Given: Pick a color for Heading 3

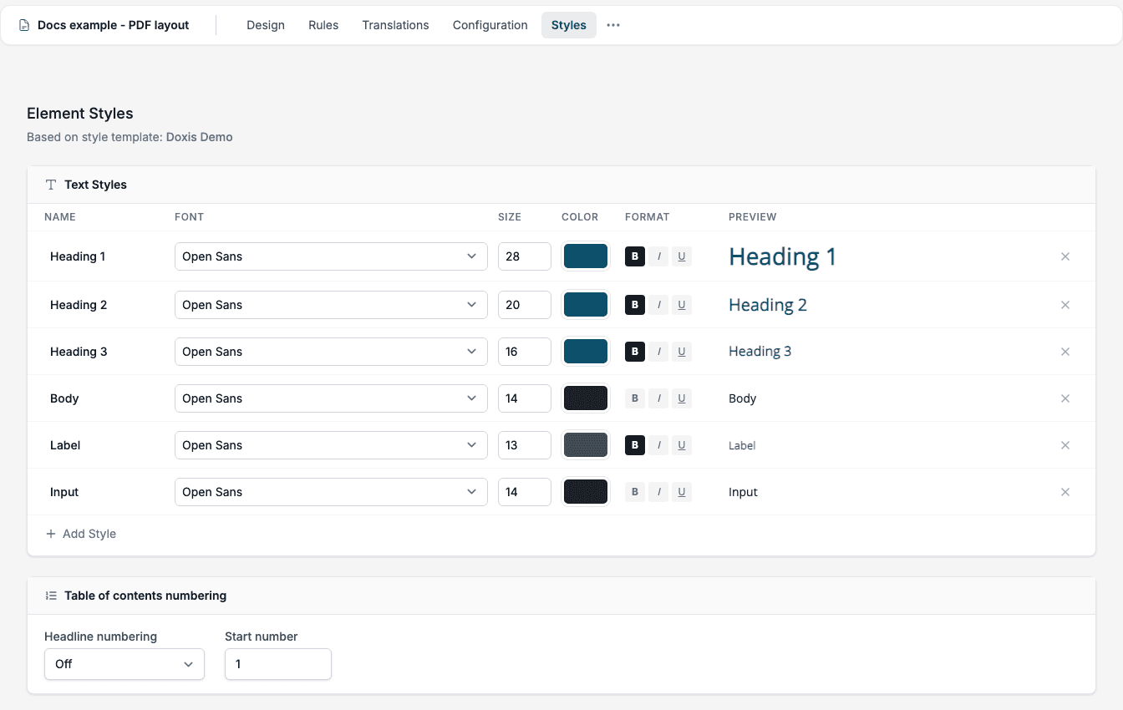Looking at the screenshot, I should click(x=586, y=352).
